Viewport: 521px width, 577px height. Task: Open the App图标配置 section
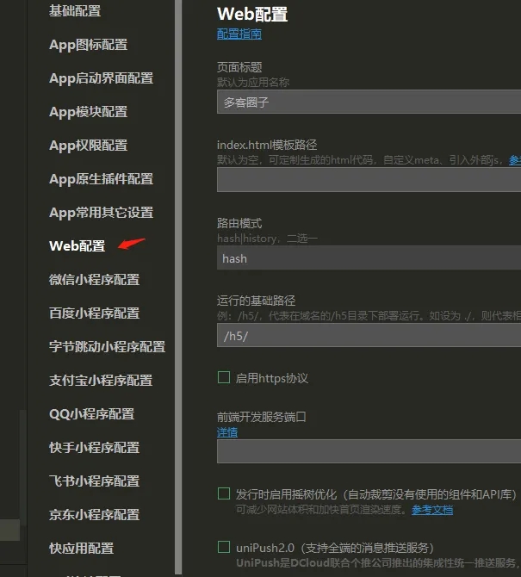click(x=89, y=45)
